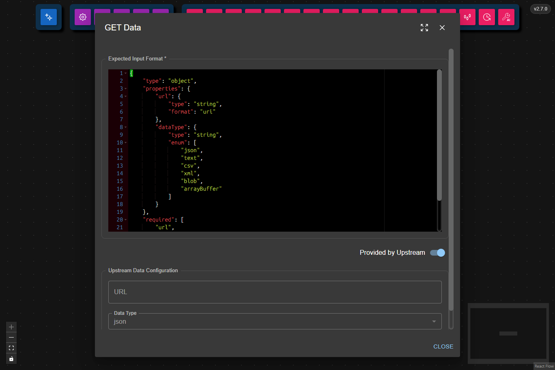
Task: Click the React Flow minimap
Action: (508, 333)
